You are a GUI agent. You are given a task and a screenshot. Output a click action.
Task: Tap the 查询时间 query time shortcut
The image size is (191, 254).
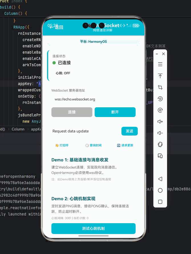94,145
